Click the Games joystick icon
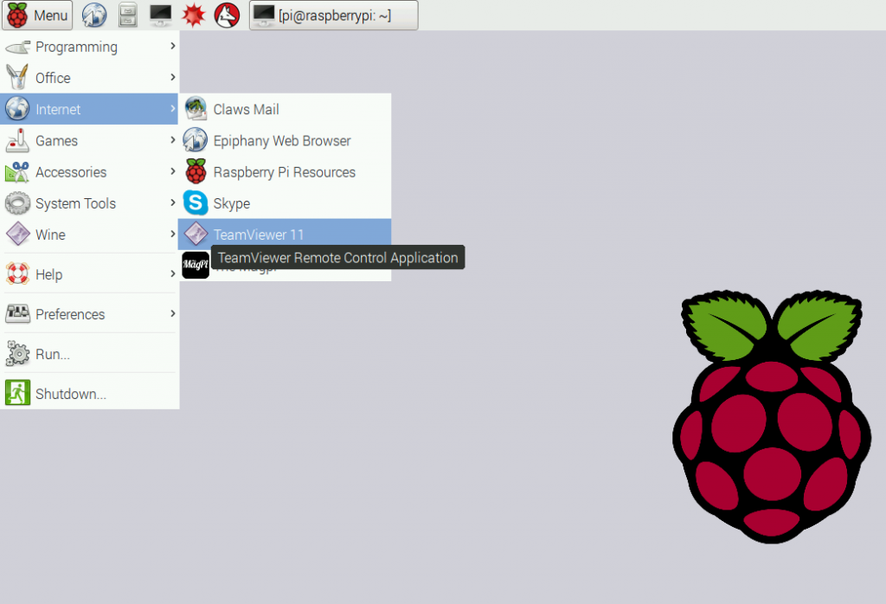Image resolution: width=886 pixels, height=604 pixels. click(17, 140)
